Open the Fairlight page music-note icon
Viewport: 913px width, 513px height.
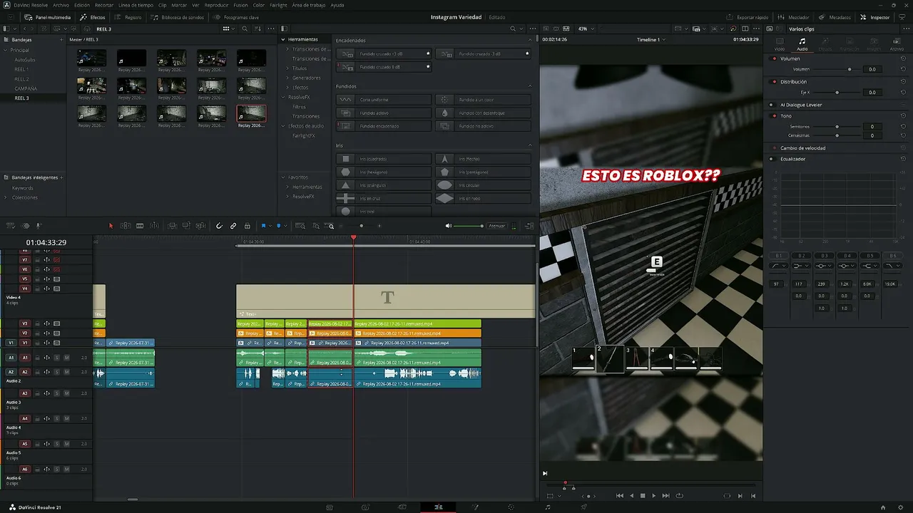coord(548,507)
